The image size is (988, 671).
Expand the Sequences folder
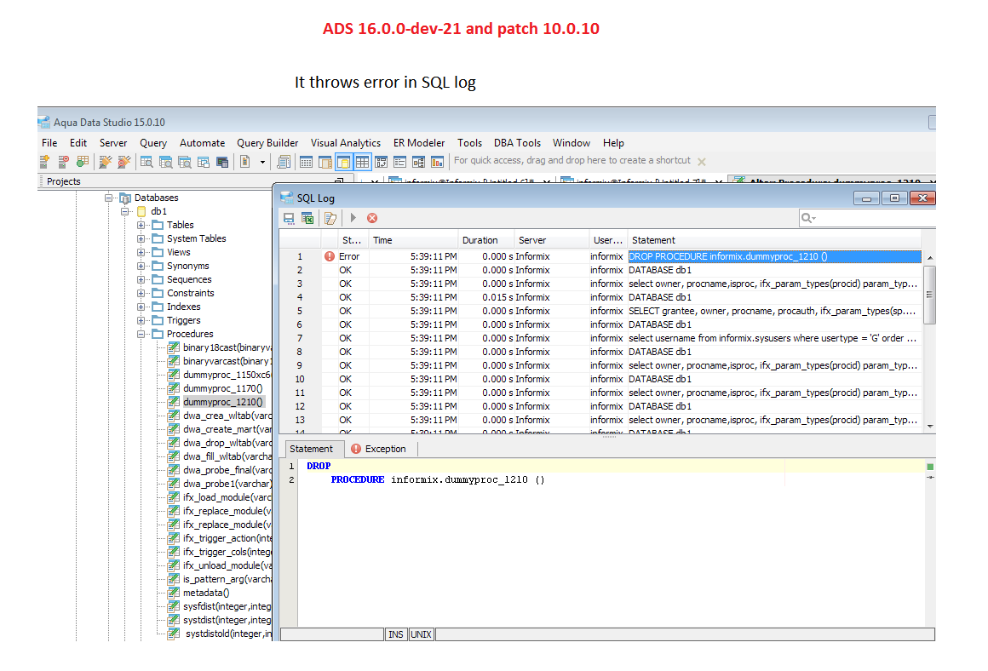(x=141, y=280)
